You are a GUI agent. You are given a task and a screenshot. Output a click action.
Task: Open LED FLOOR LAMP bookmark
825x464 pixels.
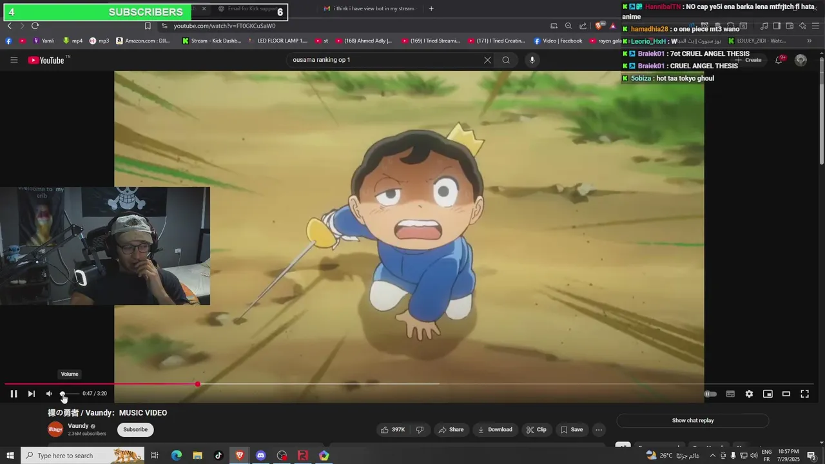(x=277, y=41)
